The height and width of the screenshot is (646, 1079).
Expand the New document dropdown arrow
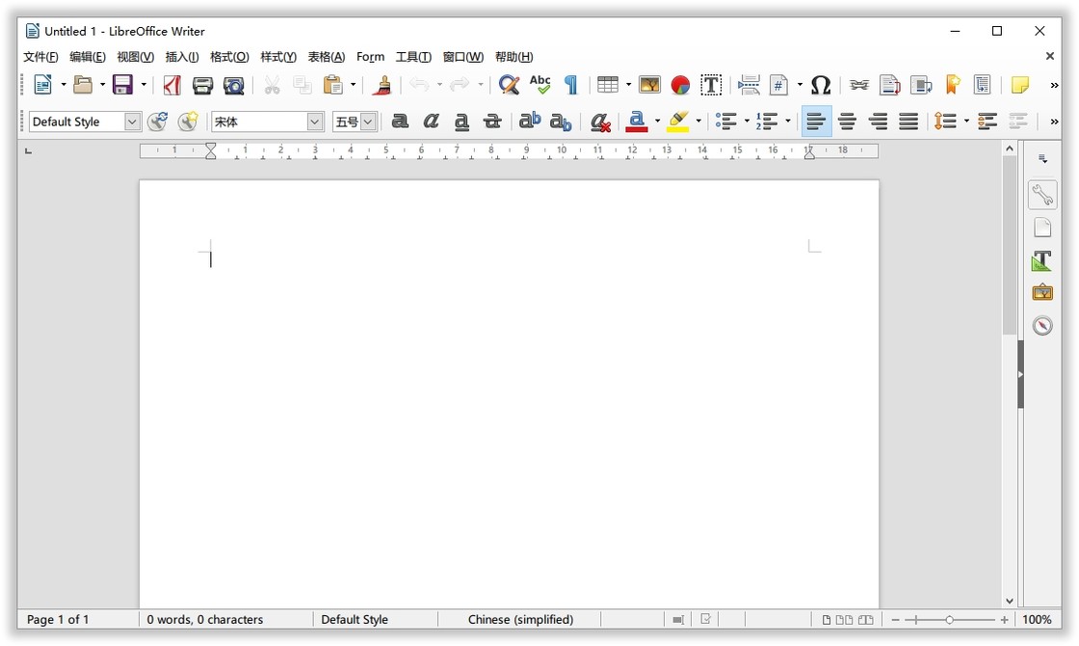point(64,85)
